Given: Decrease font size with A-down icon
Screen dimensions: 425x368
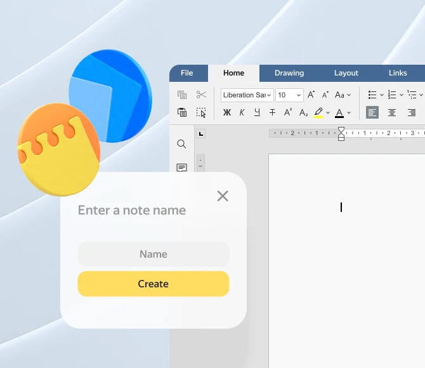Looking at the screenshot, I should click(x=325, y=95).
